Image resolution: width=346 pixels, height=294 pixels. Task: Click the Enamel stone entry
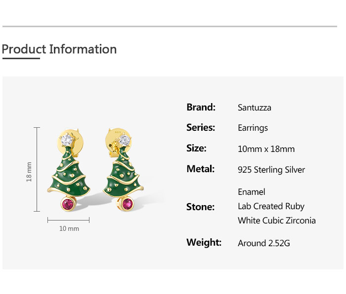(x=251, y=192)
